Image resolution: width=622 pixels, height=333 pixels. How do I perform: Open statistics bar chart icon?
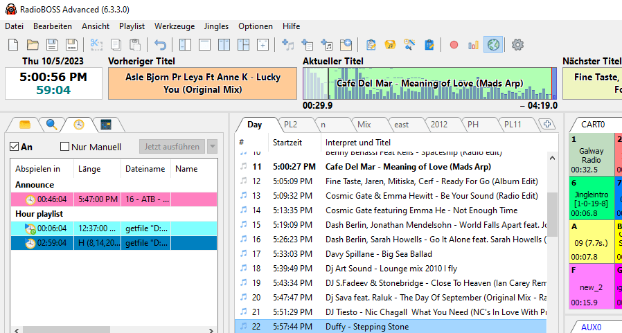[473, 45]
